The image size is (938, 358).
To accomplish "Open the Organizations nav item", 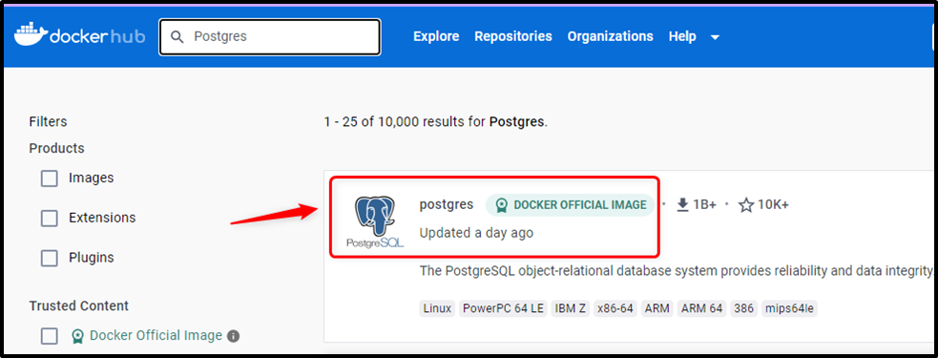I will tap(610, 36).
